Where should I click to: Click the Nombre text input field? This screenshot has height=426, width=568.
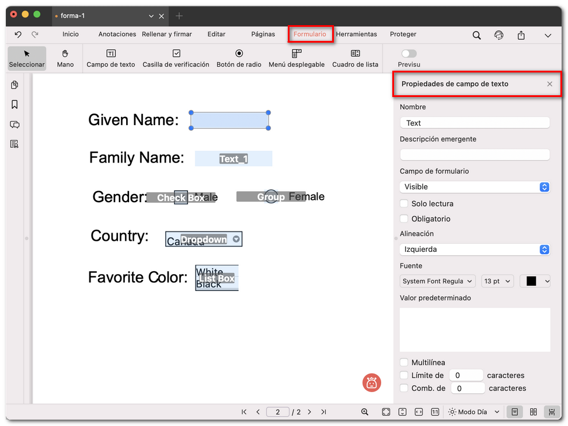(x=475, y=123)
